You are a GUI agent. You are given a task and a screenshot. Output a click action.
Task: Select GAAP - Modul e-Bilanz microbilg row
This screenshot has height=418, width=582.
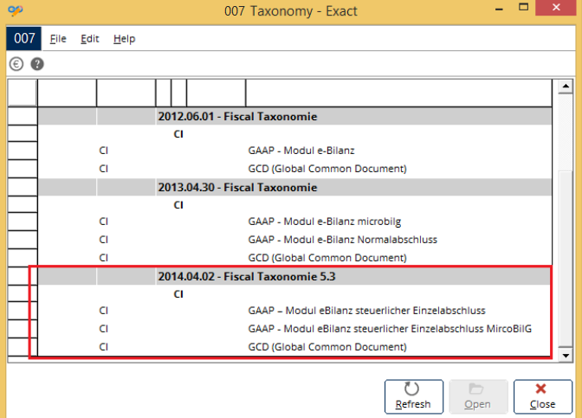[294, 222]
